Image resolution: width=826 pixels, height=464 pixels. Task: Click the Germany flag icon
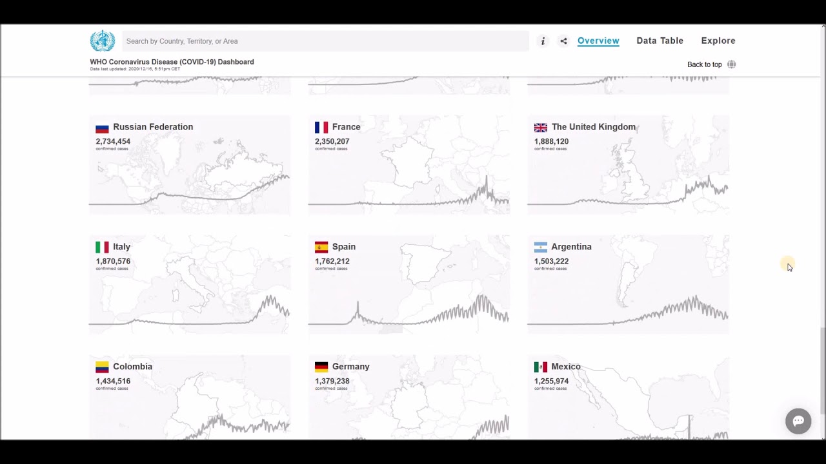coord(321,367)
